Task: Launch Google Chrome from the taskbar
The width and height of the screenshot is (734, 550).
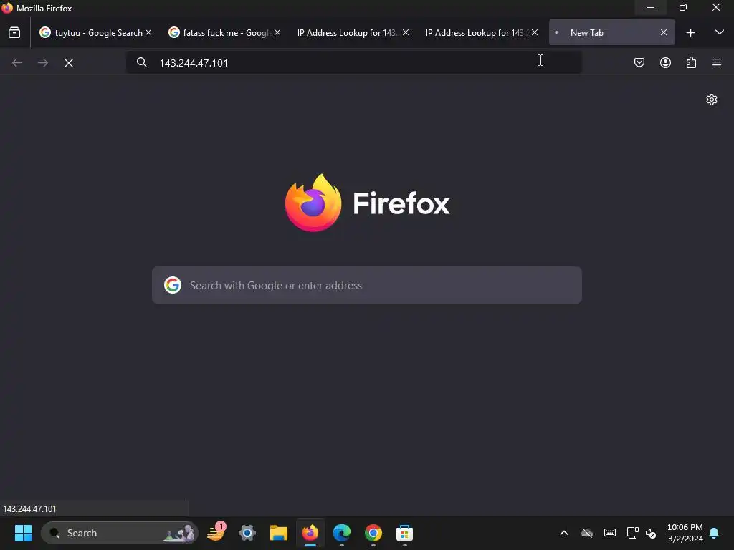Action: [x=373, y=533]
